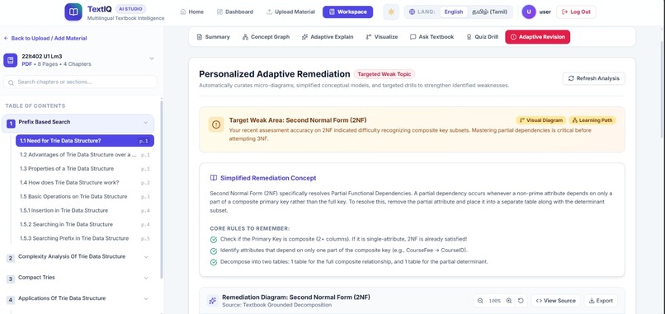This screenshot has width=665, height=314.
Task: Click the Targeted Weak Topic badge
Action: click(384, 74)
